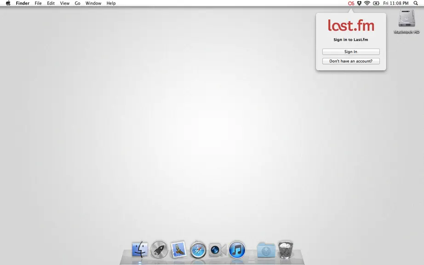Open the Finder application menu
Viewport: 424px width, 265px height.
click(x=23, y=3)
